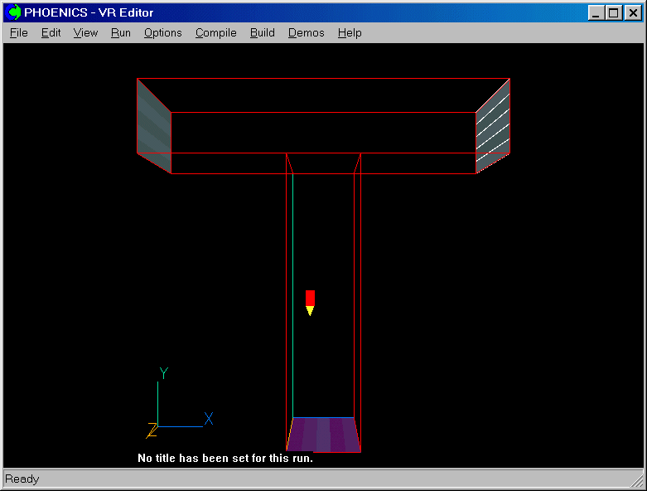The image size is (647, 491).
Task: Open the Help menu
Action: (x=350, y=33)
